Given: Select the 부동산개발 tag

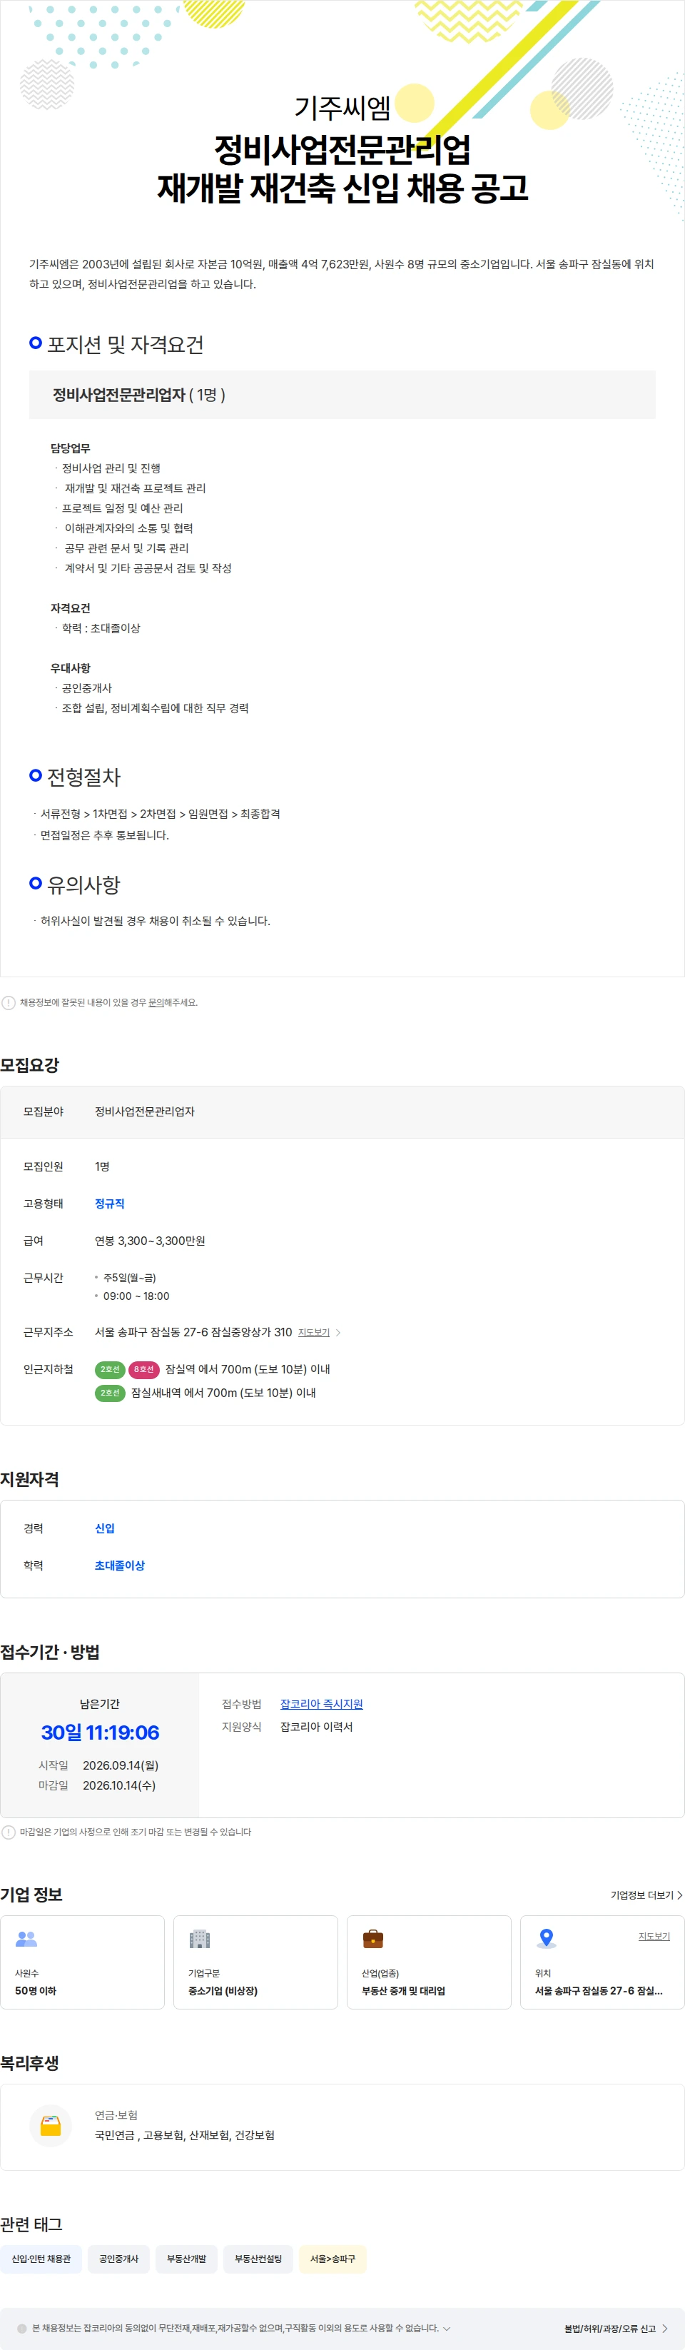Looking at the screenshot, I should (x=186, y=2259).
